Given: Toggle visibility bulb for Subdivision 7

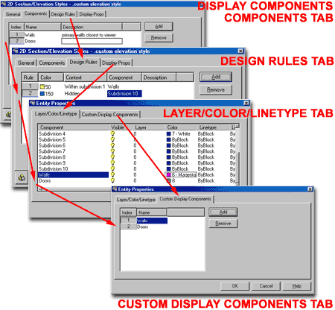Looking at the screenshot, I should [112, 151].
